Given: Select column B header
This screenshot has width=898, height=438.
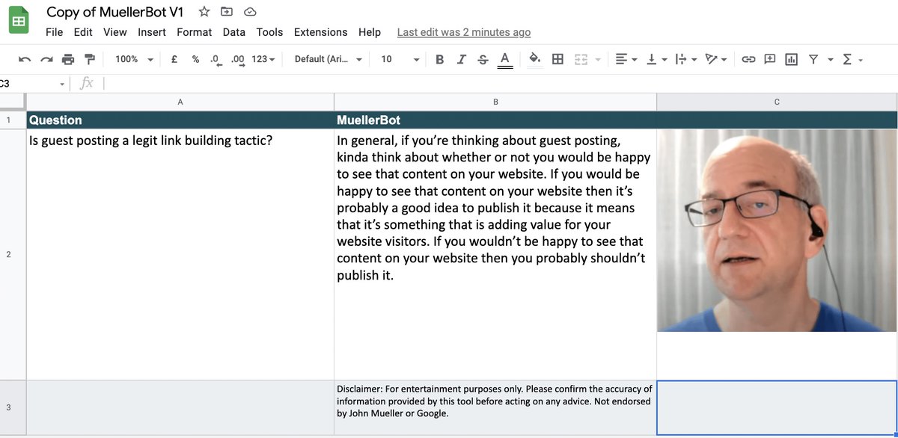Looking at the screenshot, I should point(495,102).
